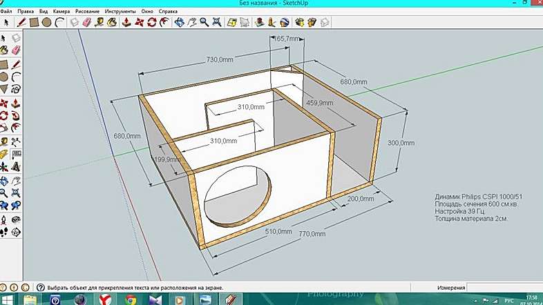Open Yandex browser from the taskbar
The height and width of the screenshot is (305, 543).
coord(105,299)
